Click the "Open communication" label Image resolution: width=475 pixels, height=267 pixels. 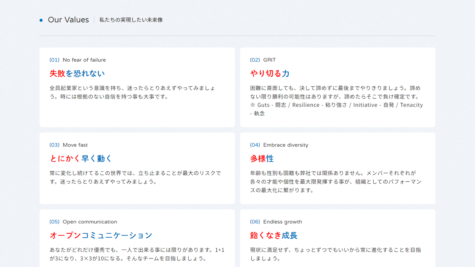pos(90,222)
